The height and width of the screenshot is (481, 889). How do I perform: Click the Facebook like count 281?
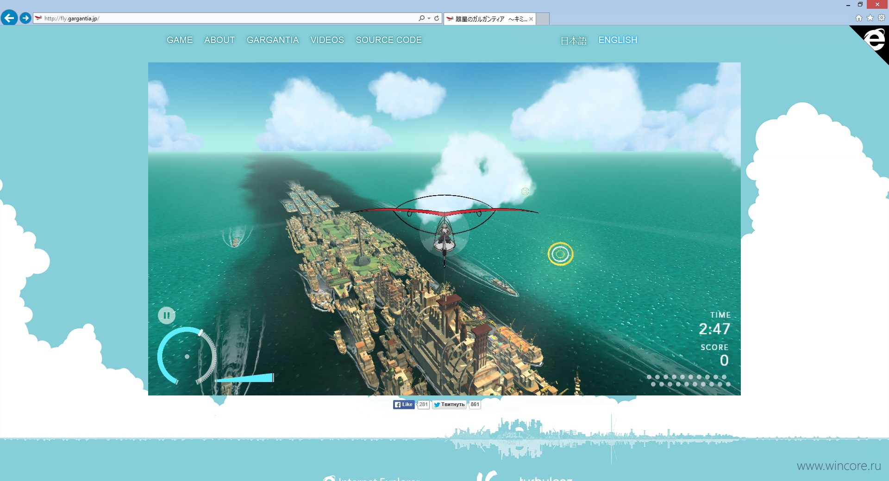pos(423,405)
